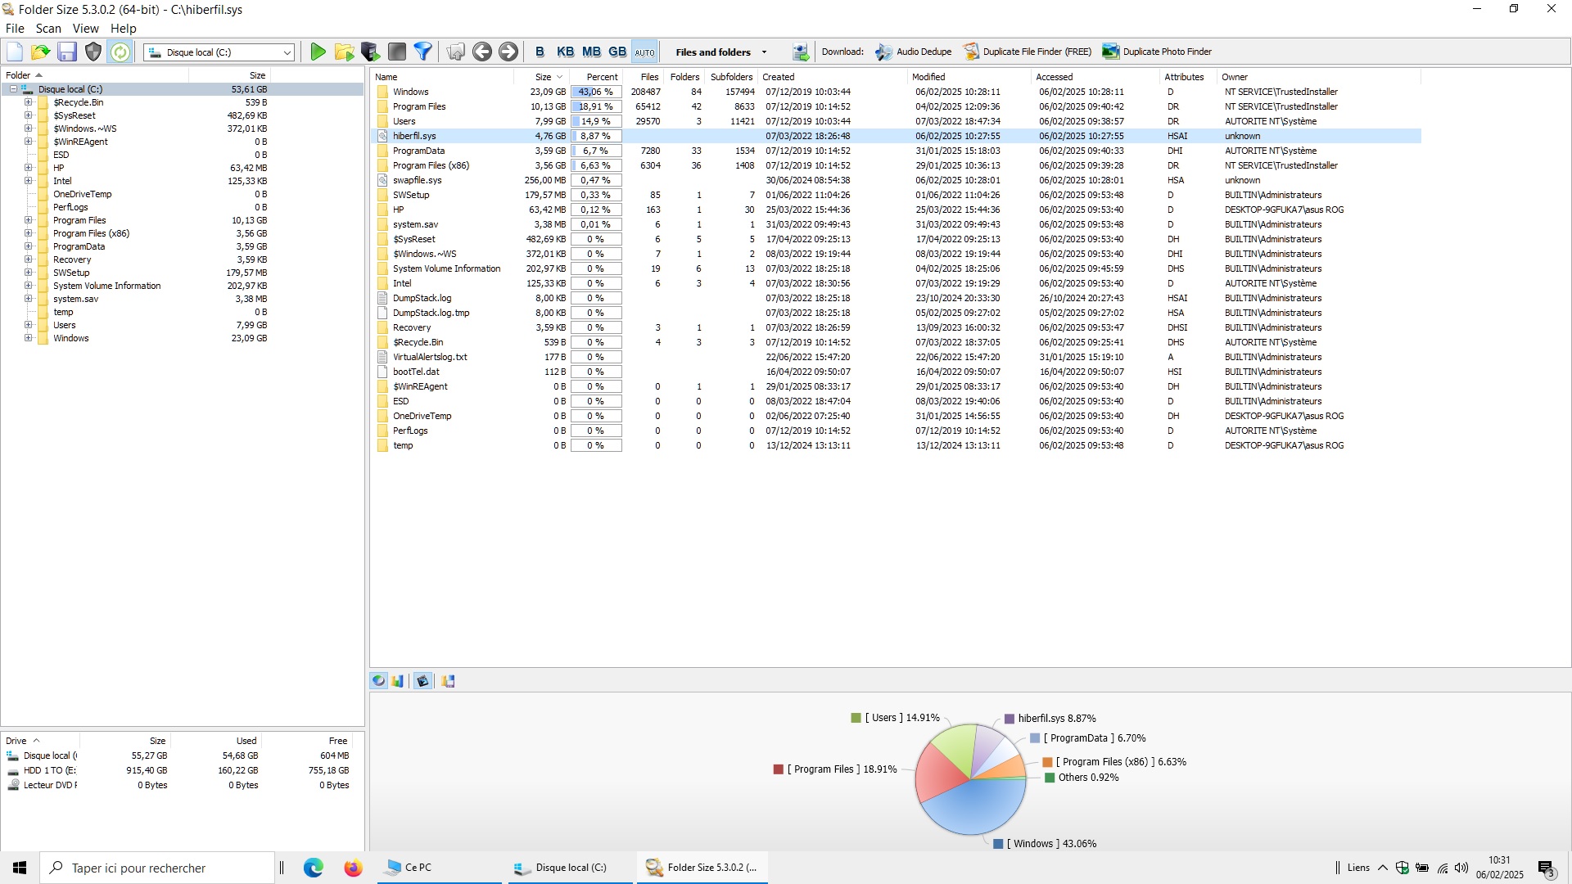1572x884 pixels.
Task: Click the Audio Dedupe download link
Action: coord(924,52)
